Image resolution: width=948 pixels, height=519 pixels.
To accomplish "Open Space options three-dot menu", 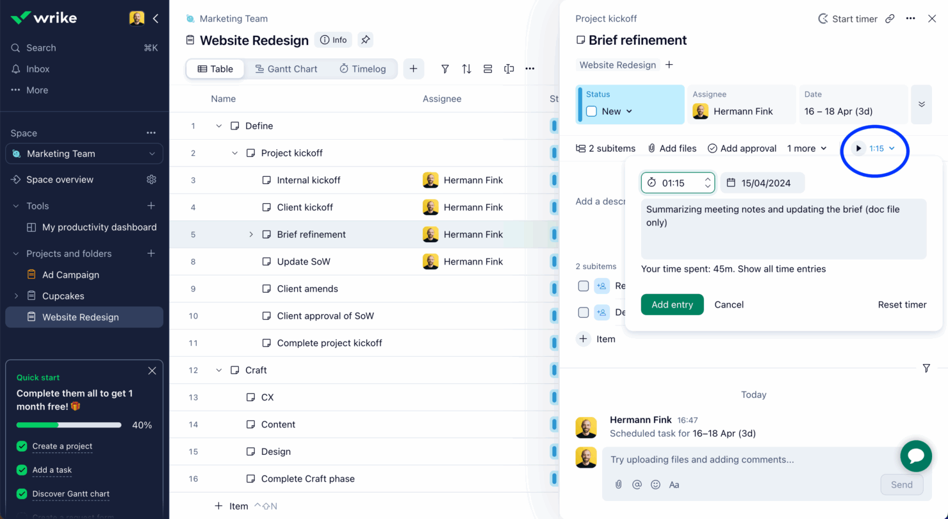I will [151, 133].
